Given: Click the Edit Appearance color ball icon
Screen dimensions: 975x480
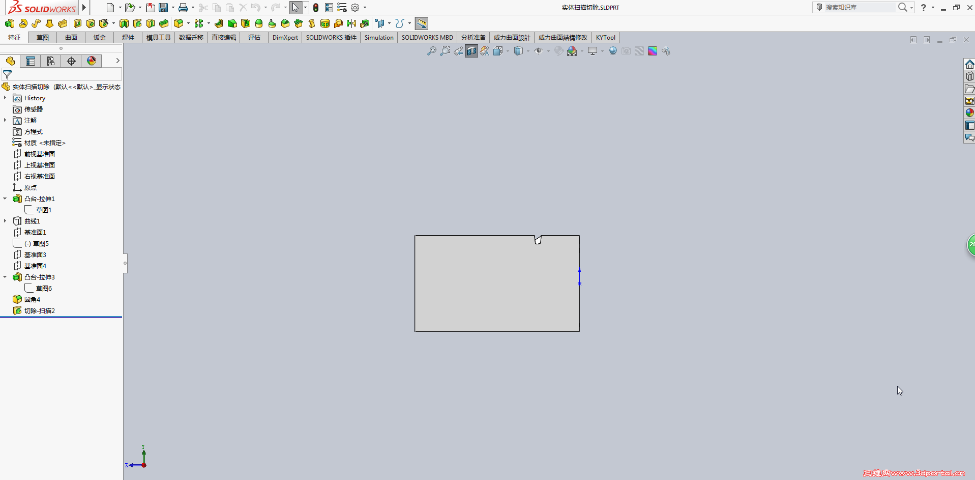Looking at the screenshot, I should tap(559, 51).
